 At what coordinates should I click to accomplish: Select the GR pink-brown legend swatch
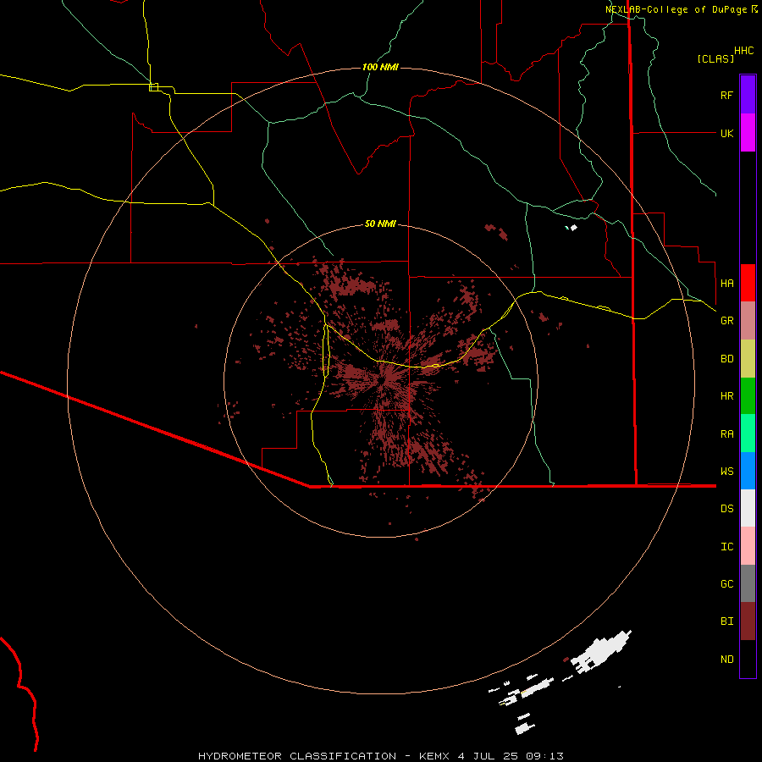point(748,321)
